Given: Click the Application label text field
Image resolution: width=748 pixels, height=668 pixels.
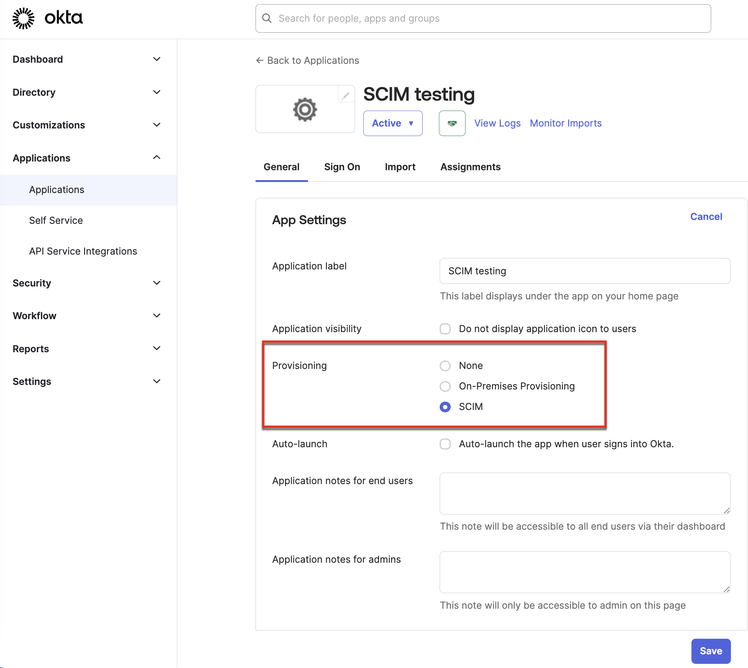Looking at the screenshot, I should (x=584, y=271).
